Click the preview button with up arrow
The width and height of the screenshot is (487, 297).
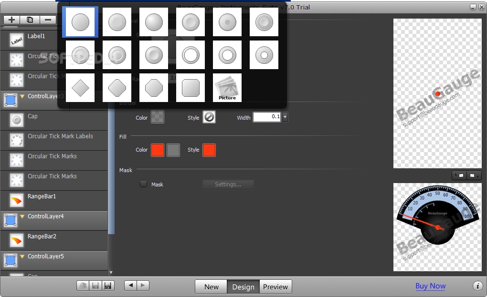click(459, 175)
